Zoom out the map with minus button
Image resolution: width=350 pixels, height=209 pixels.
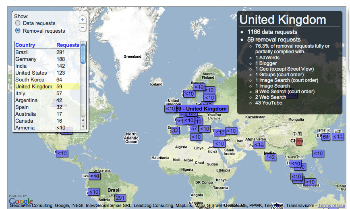click(x=83, y=28)
